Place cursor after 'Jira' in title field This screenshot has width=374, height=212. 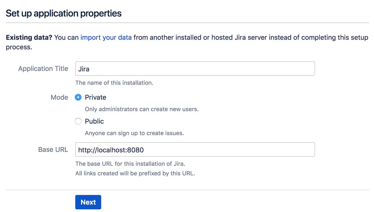point(90,69)
